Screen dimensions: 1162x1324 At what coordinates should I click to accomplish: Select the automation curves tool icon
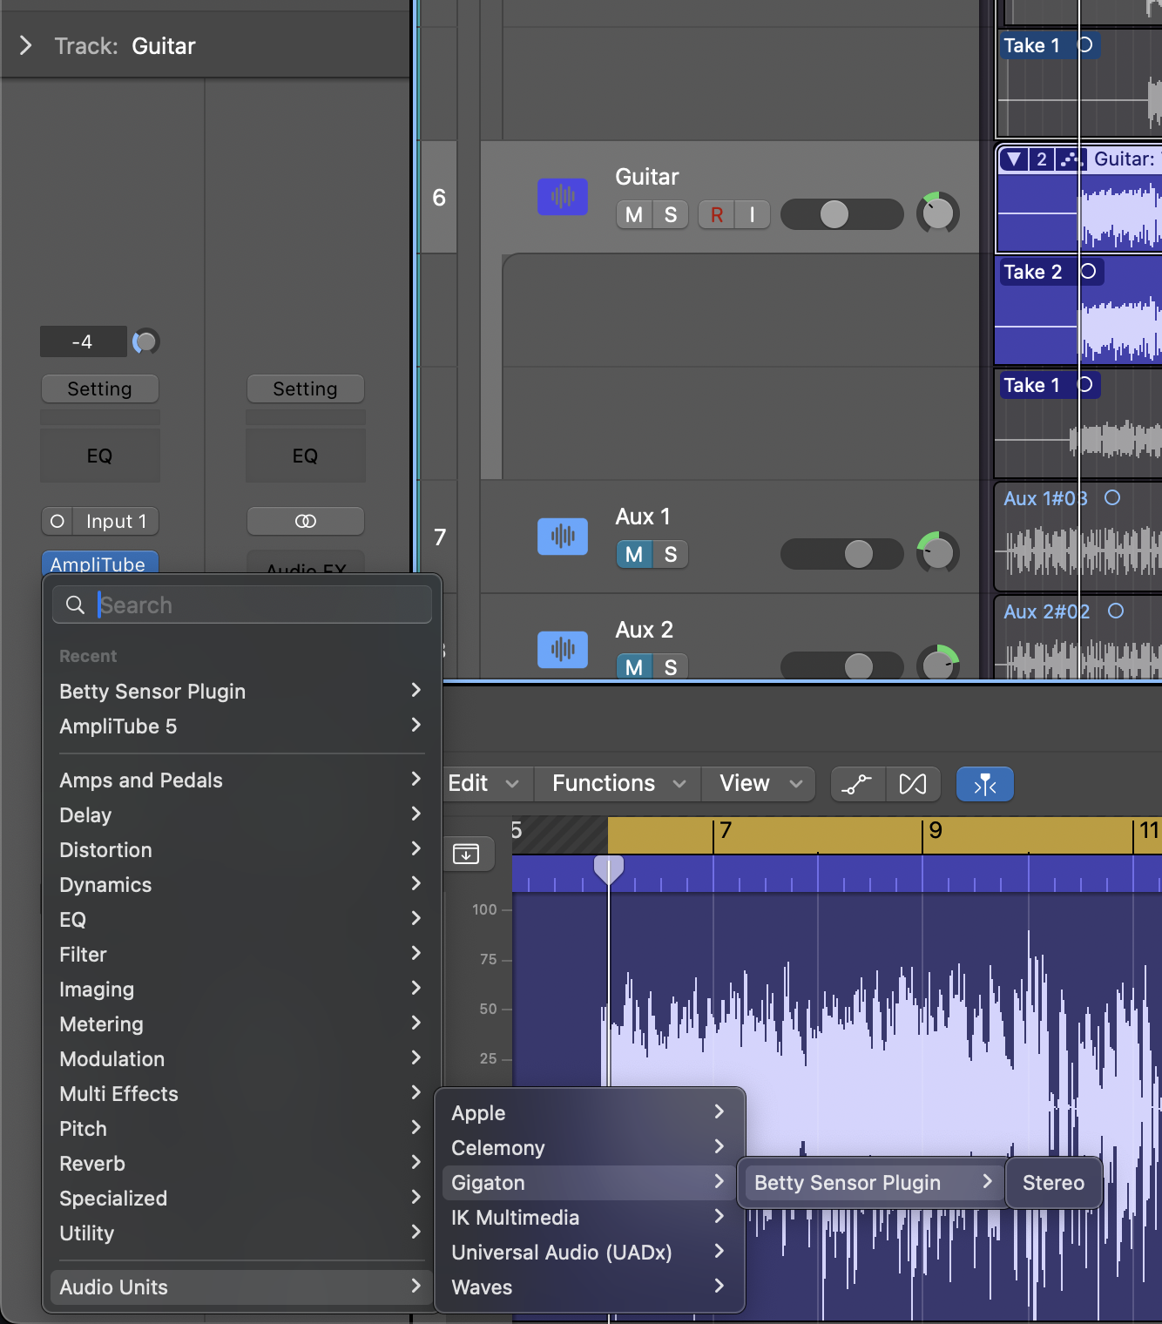click(857, 784)
